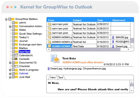The width and height of the screenshot is (140, 98).
Task: Click the Notes folder icon
Action: (x=16, y=30)
